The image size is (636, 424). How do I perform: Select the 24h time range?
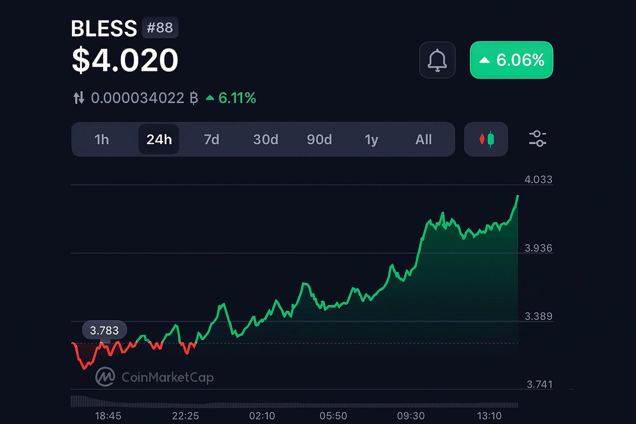point(159,139)
